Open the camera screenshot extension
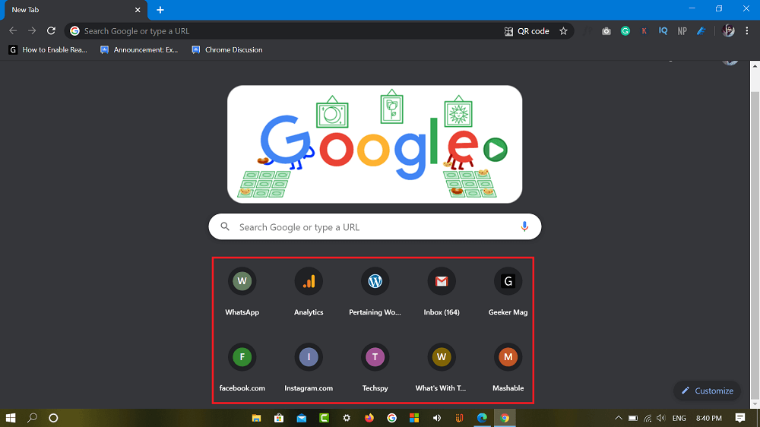760x427 pixels. pyautogui.click(x=606, y=31)
